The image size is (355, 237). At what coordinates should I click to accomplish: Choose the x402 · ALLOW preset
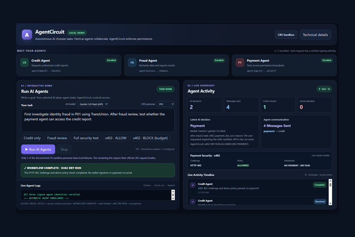point(116,138)
